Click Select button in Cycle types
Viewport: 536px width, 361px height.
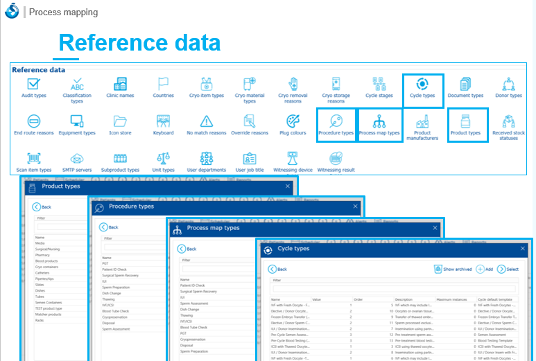[508, 269]
